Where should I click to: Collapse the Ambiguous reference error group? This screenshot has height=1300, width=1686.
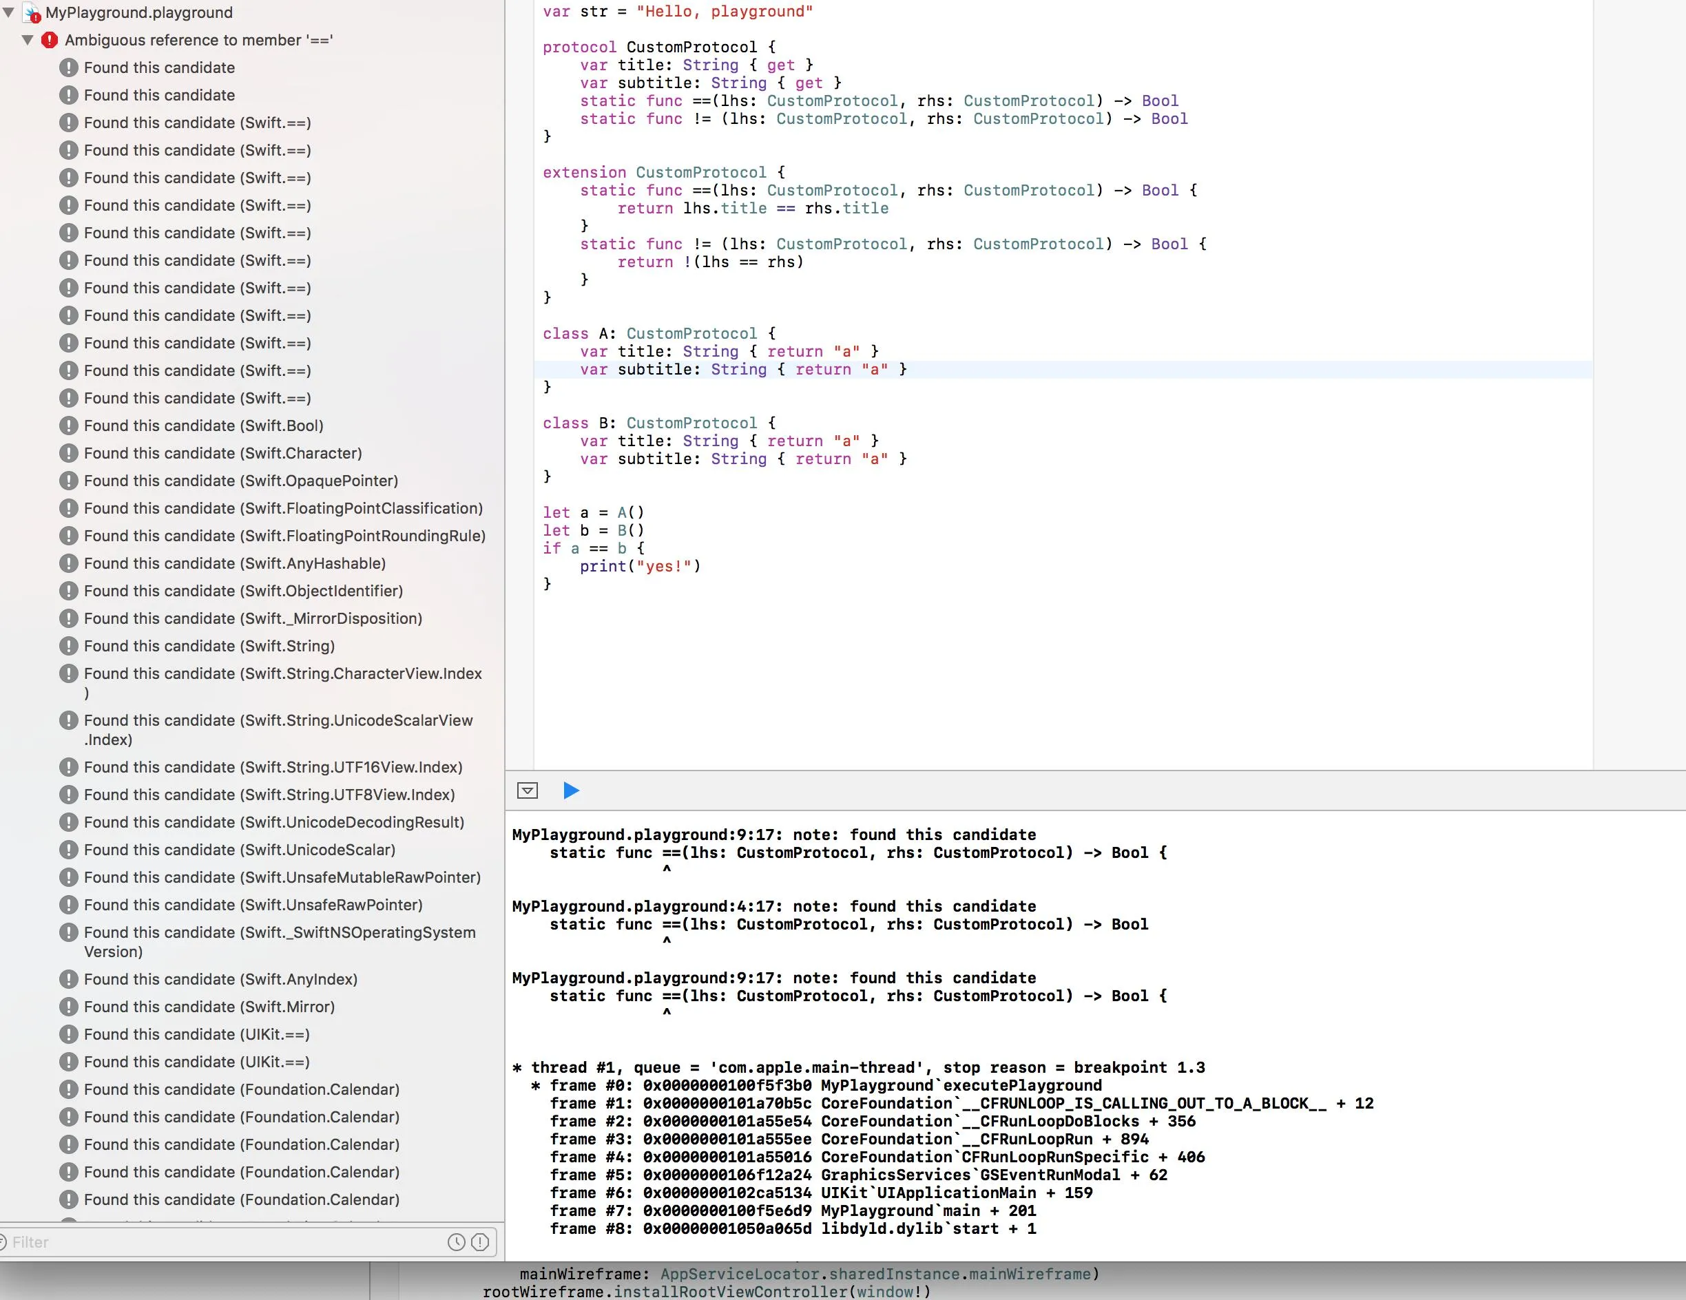[x=28, y=40]
